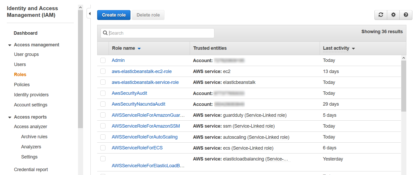Check the AwsSecurityNacundaAudit row checkbox

point(103,104)
